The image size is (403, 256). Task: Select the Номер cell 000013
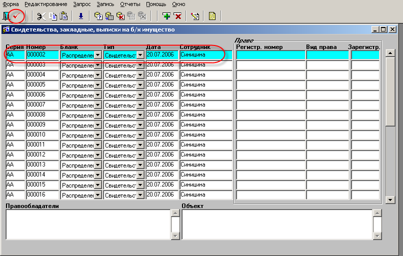coord(42,165)
